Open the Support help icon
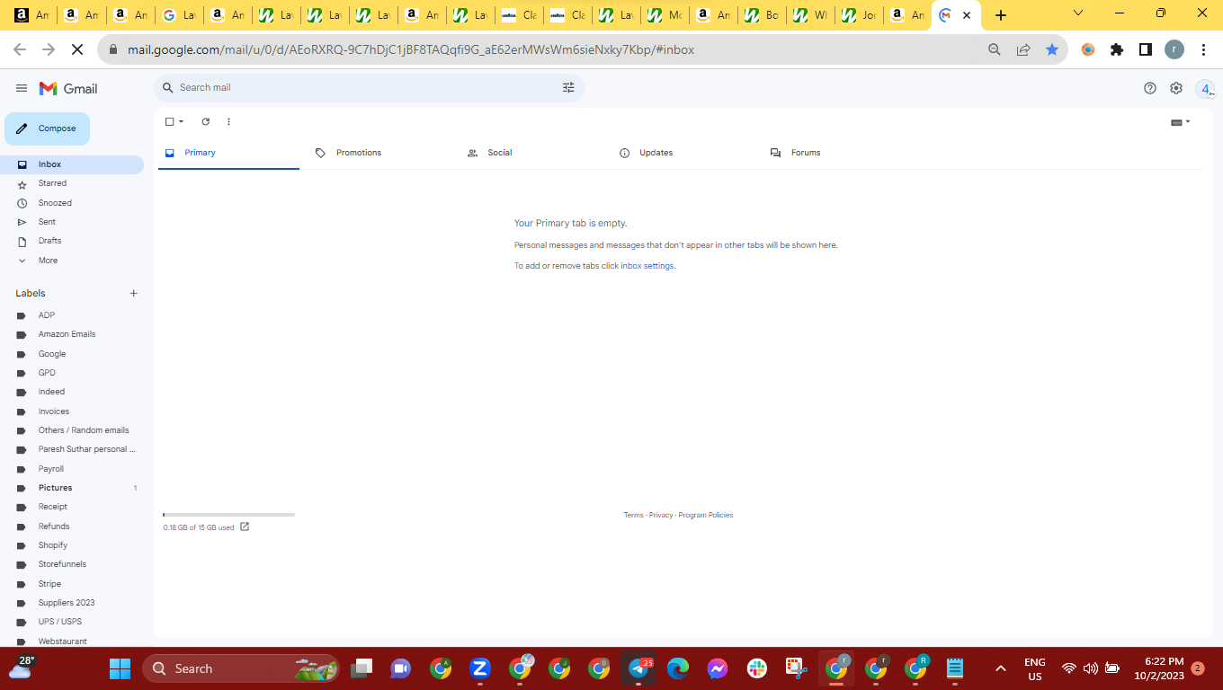 point(1149,88)
